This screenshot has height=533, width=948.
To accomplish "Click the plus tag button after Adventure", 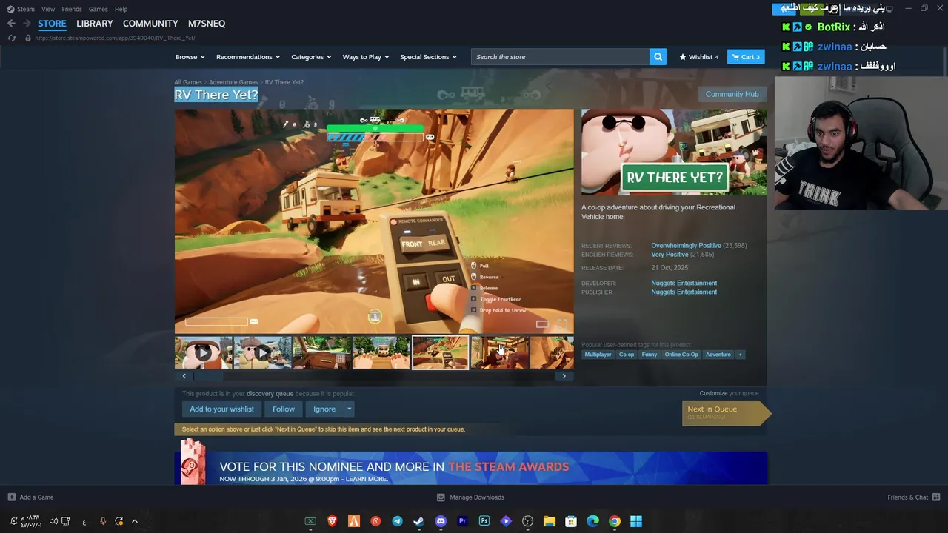I will point(740,355).
